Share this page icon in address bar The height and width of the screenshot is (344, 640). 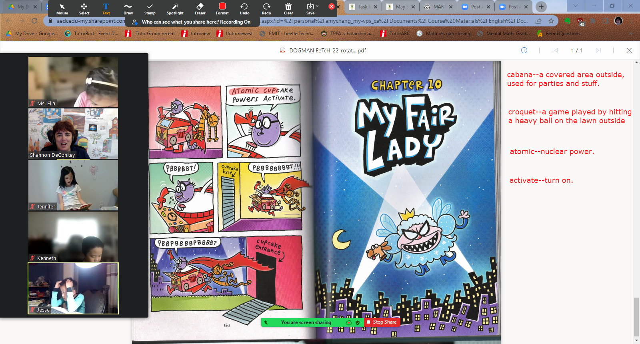(x=538, y=21)
